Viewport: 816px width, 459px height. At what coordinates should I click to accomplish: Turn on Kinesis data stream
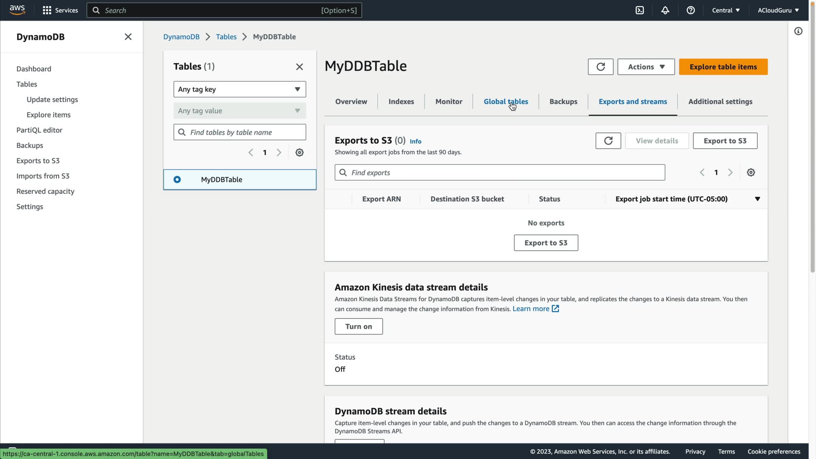[358, 326]
